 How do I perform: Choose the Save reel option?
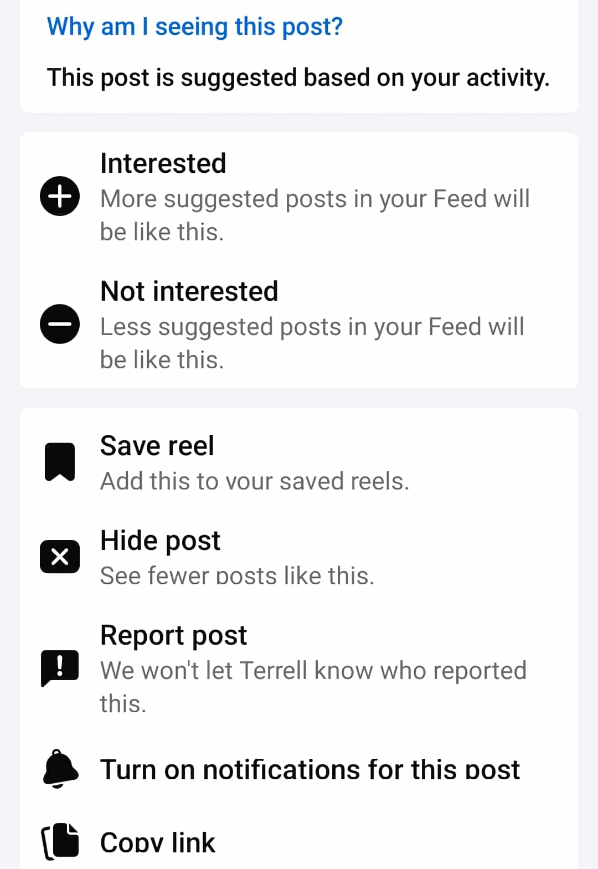point(157,446)
